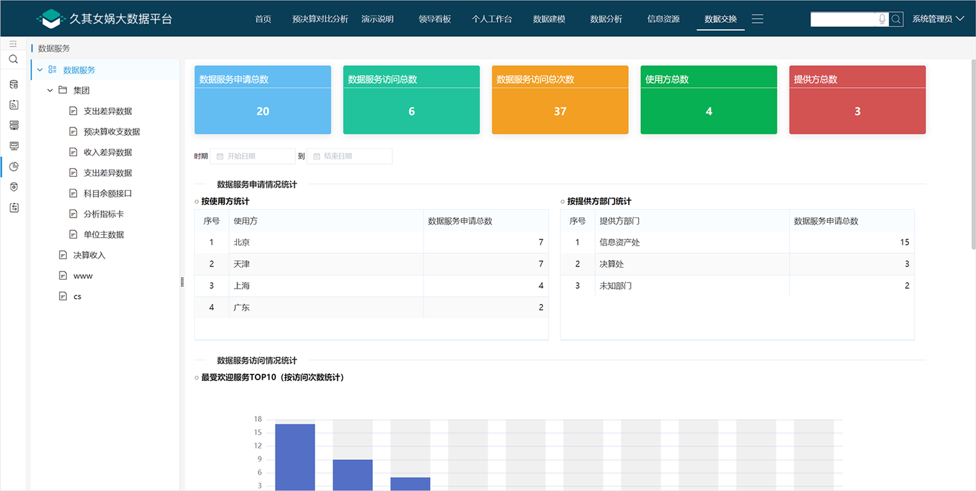This screenshot has width=976, height=491.
Task: Click the server rack icon in sidebar
Action: point(14,125)
